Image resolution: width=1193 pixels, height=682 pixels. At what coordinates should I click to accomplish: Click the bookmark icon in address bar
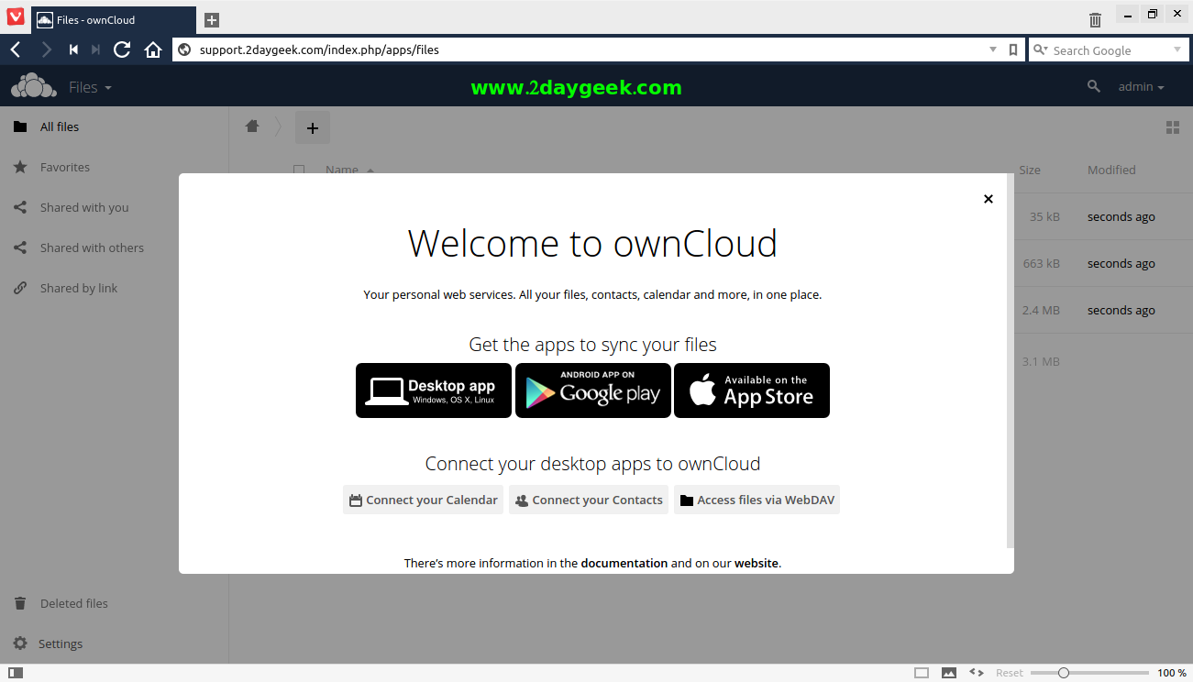(1013, 49)
